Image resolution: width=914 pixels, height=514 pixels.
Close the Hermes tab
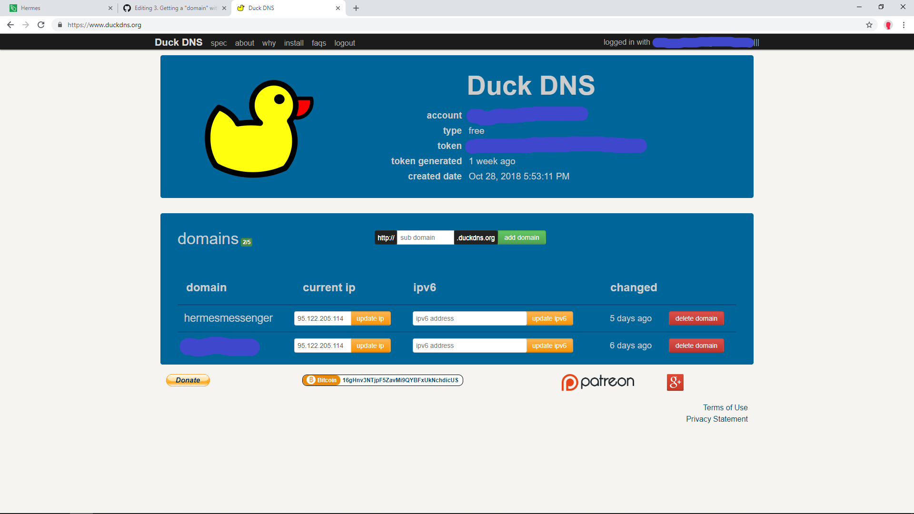pos(110,8)
